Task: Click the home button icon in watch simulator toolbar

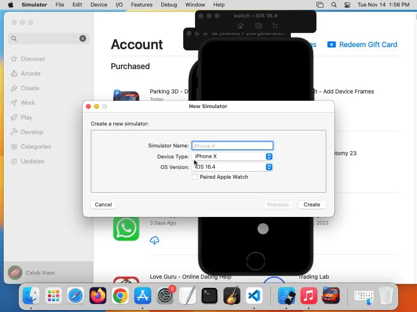Action: click(x=240, y=26)
